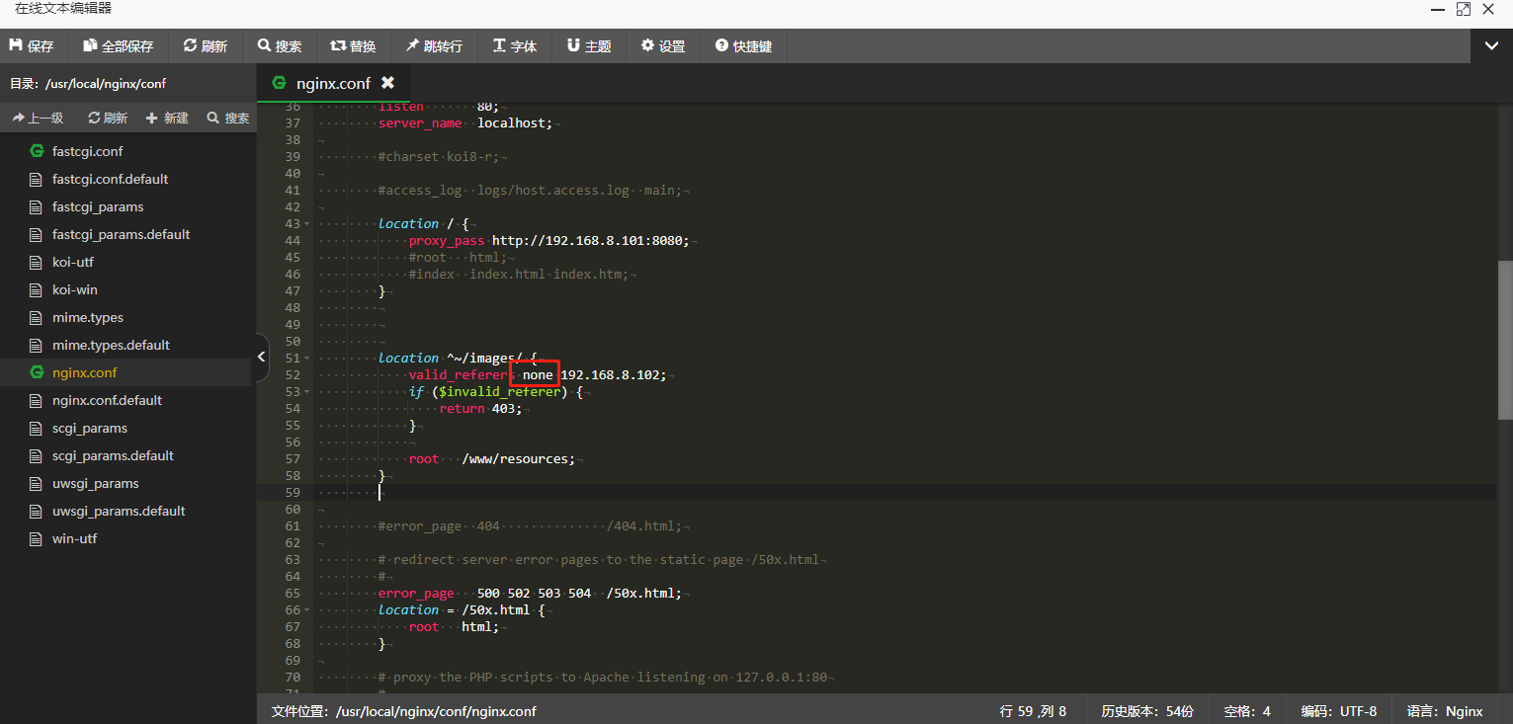Click the editor vertical scrollbar thumb

click(x=1505, y=339)
